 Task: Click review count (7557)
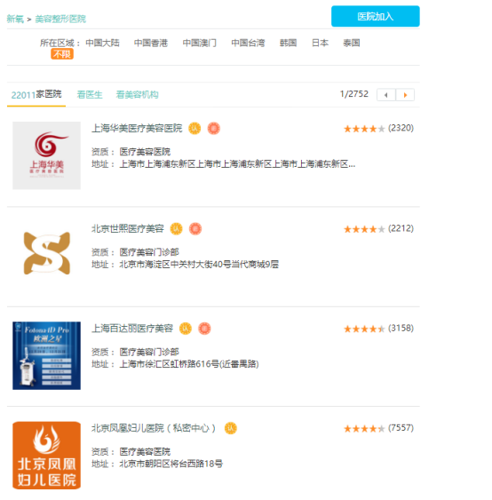401,428
